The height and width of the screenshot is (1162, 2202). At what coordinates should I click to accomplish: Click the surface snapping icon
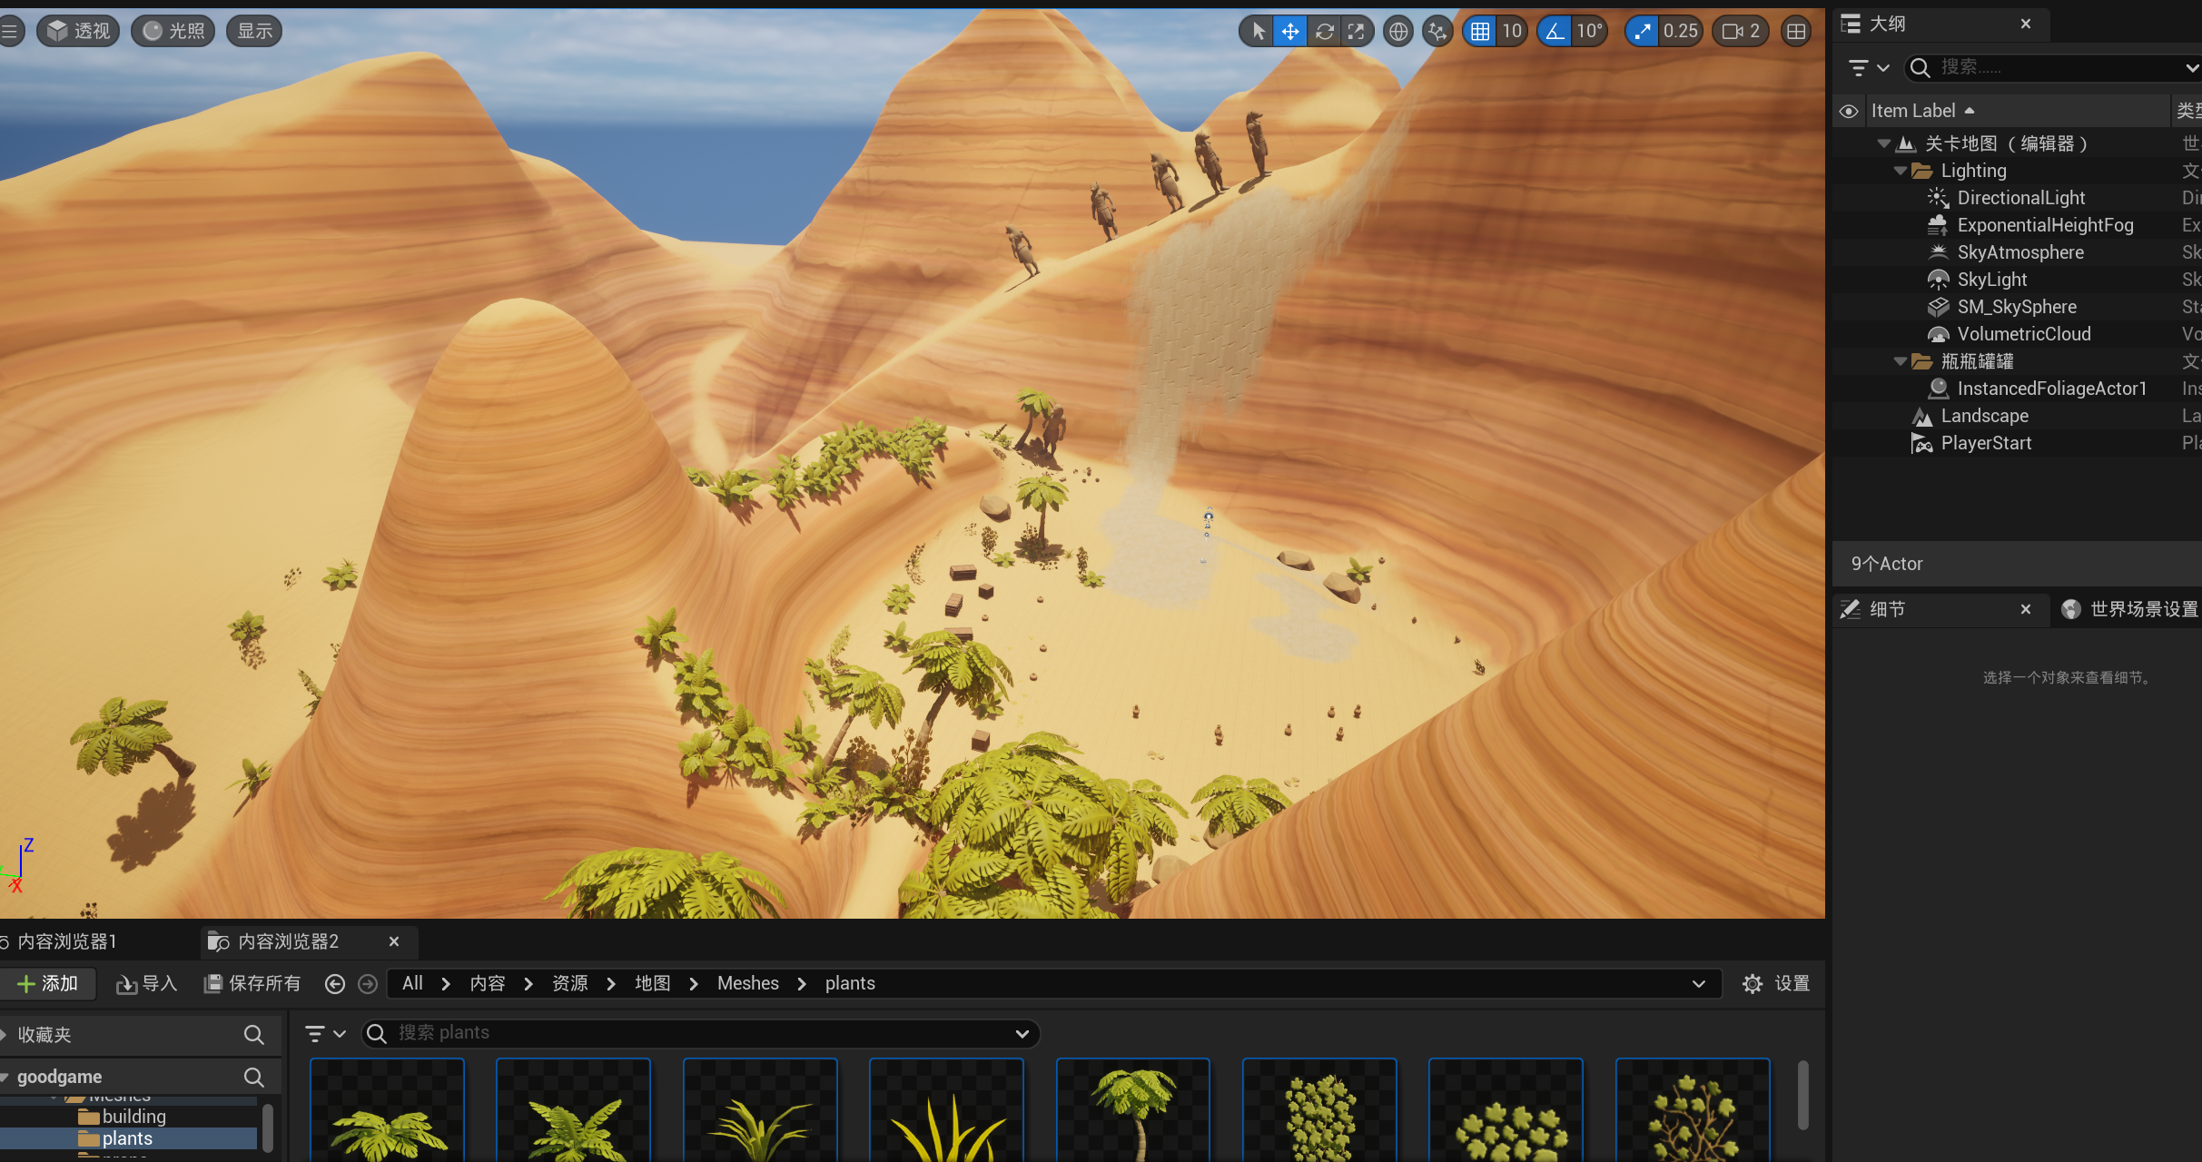1437,32
